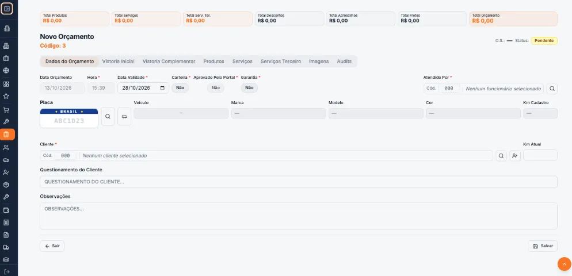The height and width of the screenshot is (276, 572).
Task: Toggle the Garantia Não switch
Action: pyautogui.click(x=249, y=88)
